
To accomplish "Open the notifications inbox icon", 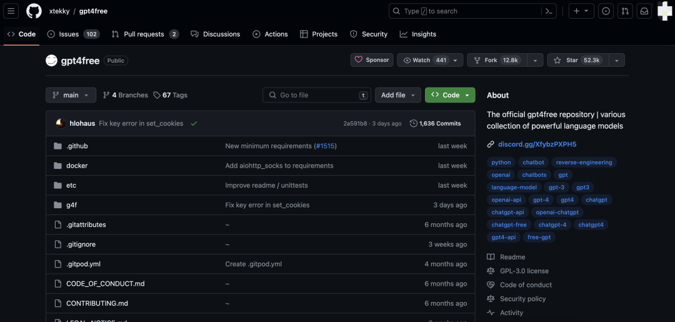I will (x=644, y=11).
